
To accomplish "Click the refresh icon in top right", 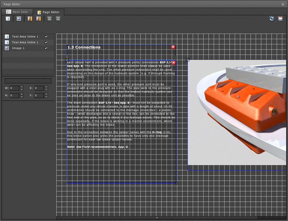I will [272, 18].
